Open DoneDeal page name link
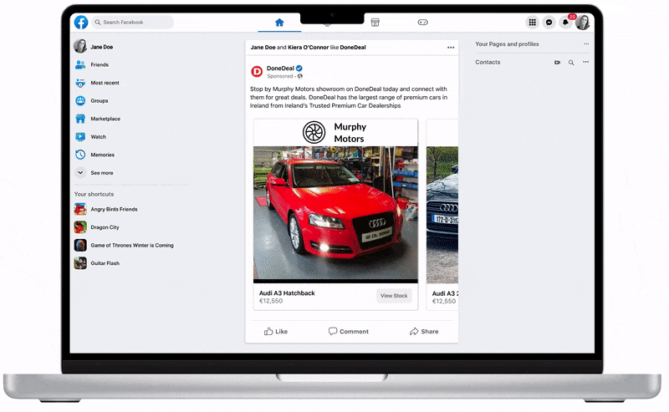The width and height of the screenshot is (669, 412). pos(280,69)
